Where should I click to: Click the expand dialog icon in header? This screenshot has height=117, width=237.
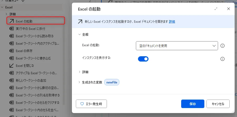tap(216, 9)
